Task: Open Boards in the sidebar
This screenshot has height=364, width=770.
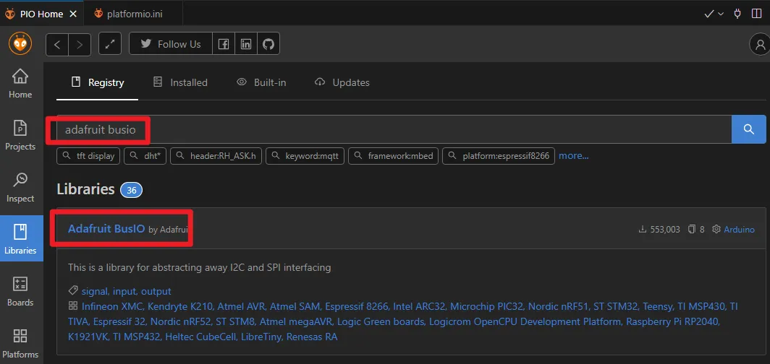Action: pos(20,291)
